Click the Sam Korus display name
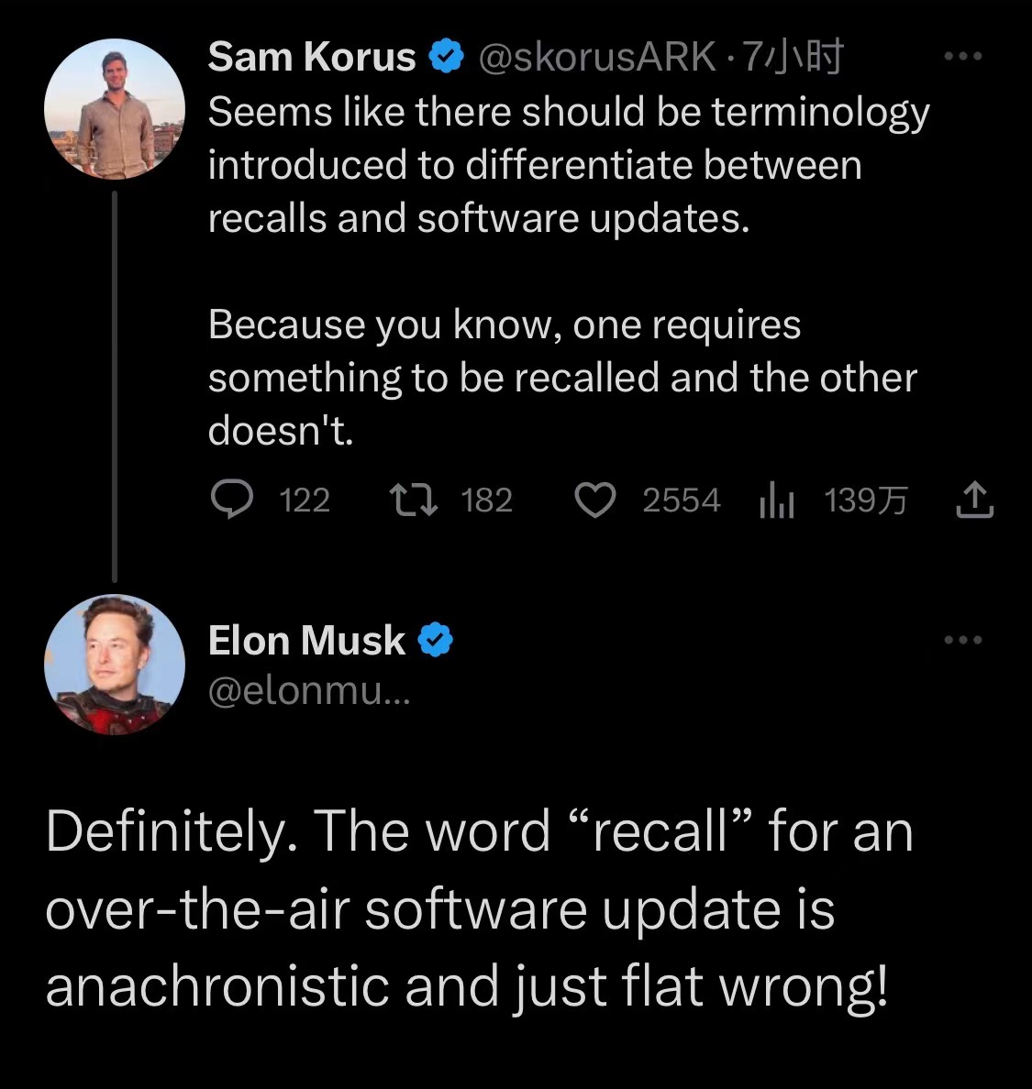 [311, 58]
